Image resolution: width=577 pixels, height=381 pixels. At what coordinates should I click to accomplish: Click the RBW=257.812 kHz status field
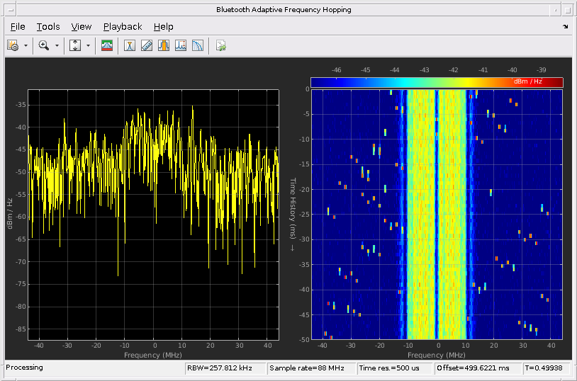(225, 368)
